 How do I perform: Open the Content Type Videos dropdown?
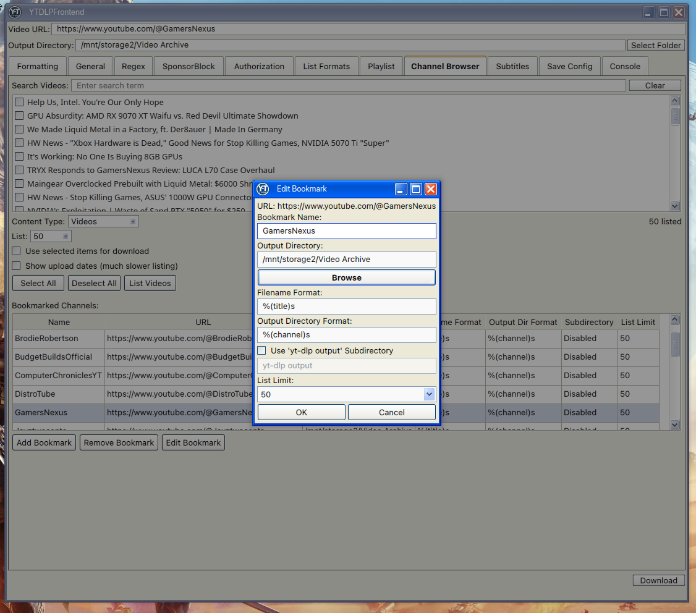(103, 221)
